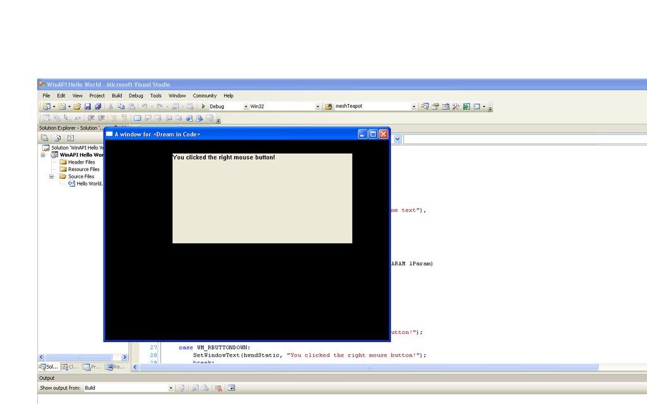Viewport: 647px width, 404px height.
Task: Click the Save All icon
Action: (98, 106)
